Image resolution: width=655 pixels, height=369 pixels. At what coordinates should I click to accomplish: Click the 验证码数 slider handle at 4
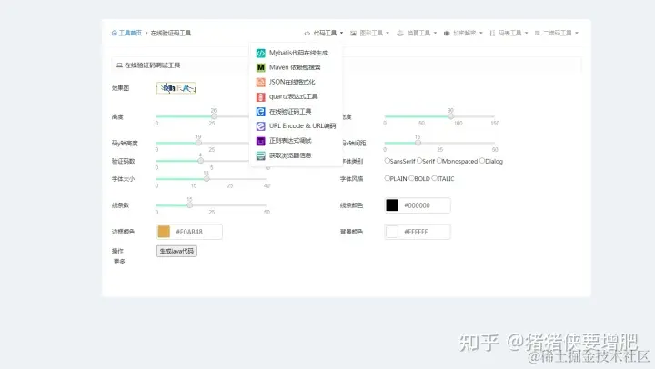[x=200, y=161]
